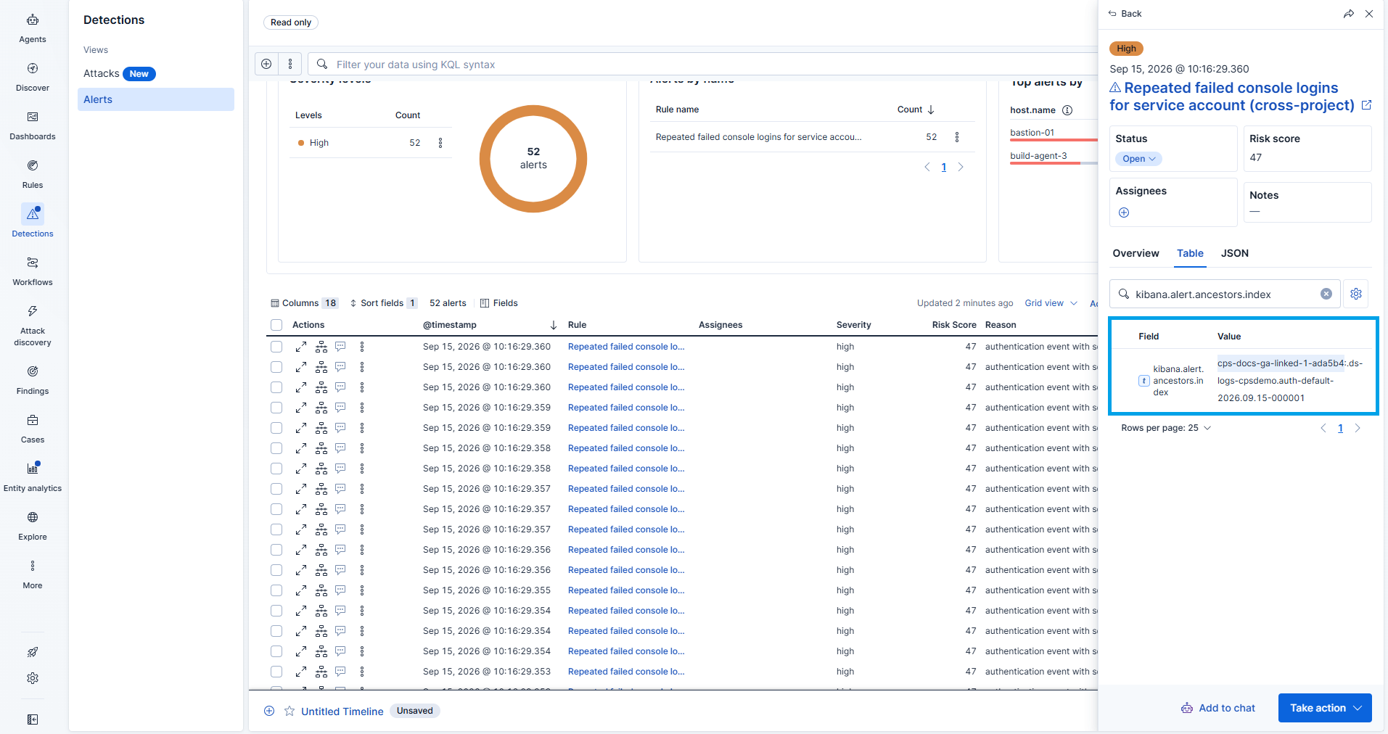Click host.name info icon
Screen dimensions: 1388x734
pos(1067,110)
